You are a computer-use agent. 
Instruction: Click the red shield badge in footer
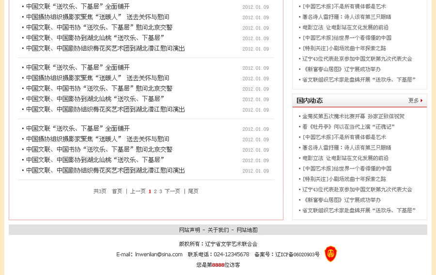pos(330,254)
